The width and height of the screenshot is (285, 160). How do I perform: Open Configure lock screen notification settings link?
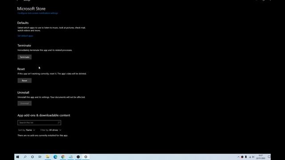coord(37,13)
